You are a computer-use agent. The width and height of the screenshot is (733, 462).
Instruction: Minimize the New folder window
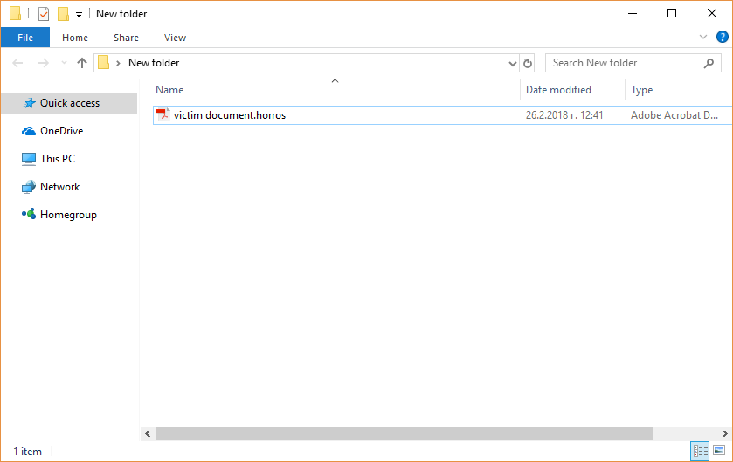click(633, 14)
